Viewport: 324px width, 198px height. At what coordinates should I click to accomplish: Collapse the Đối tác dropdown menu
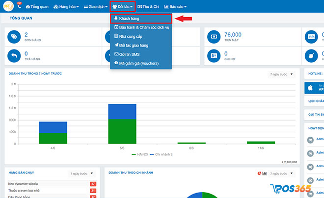tap(123, 6)
